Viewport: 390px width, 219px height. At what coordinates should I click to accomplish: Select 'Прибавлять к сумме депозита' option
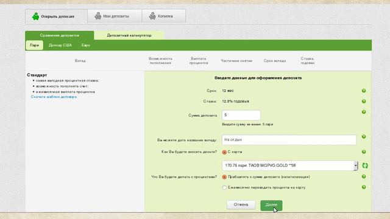tap(224, 177)
